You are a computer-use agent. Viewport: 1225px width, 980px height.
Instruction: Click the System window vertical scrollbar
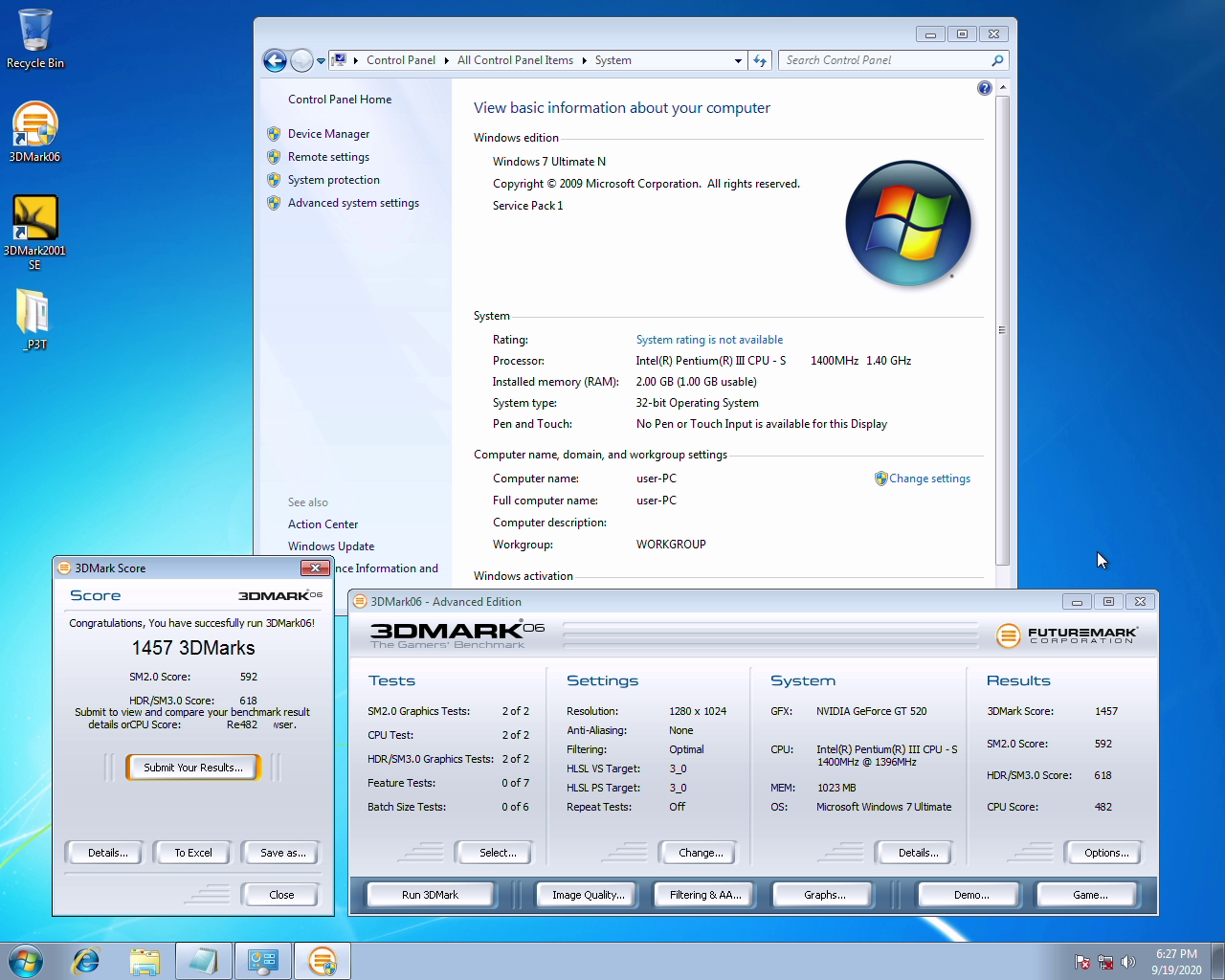pos(1002,330)
